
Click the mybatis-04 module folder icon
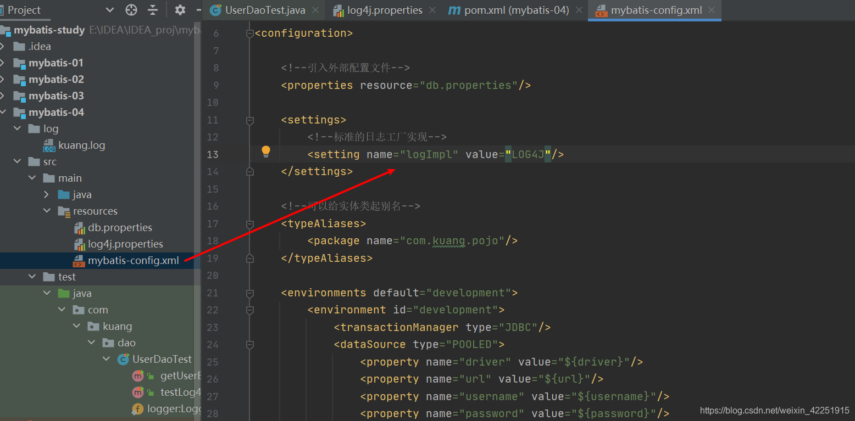pos(19,113)
